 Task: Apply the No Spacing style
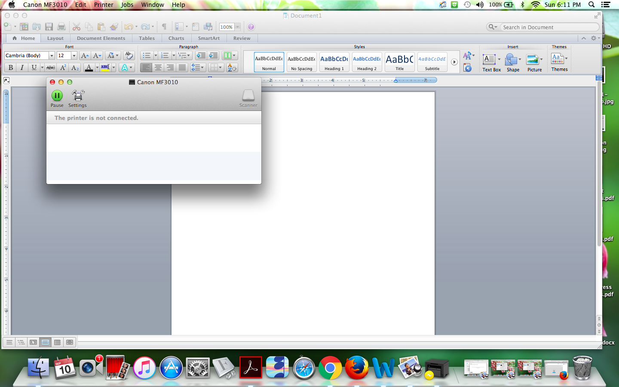pyautogui.click(x=301, y=62)
